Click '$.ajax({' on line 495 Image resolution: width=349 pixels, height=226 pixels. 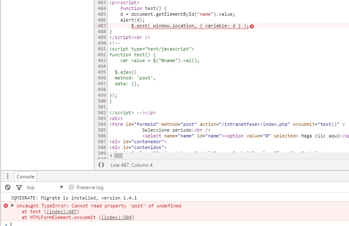(125, 72)
